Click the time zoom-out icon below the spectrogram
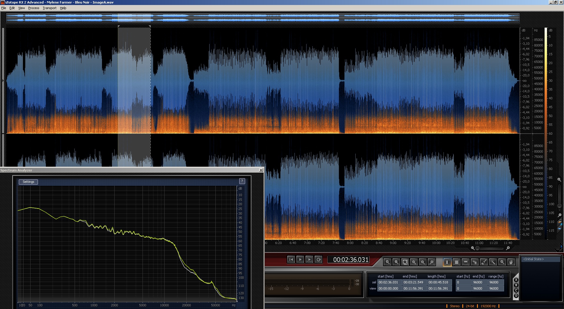Screen dimensions: 564x309 click(473, 248)
